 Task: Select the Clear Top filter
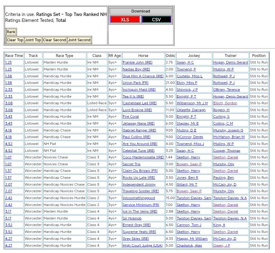click(15, 40)
